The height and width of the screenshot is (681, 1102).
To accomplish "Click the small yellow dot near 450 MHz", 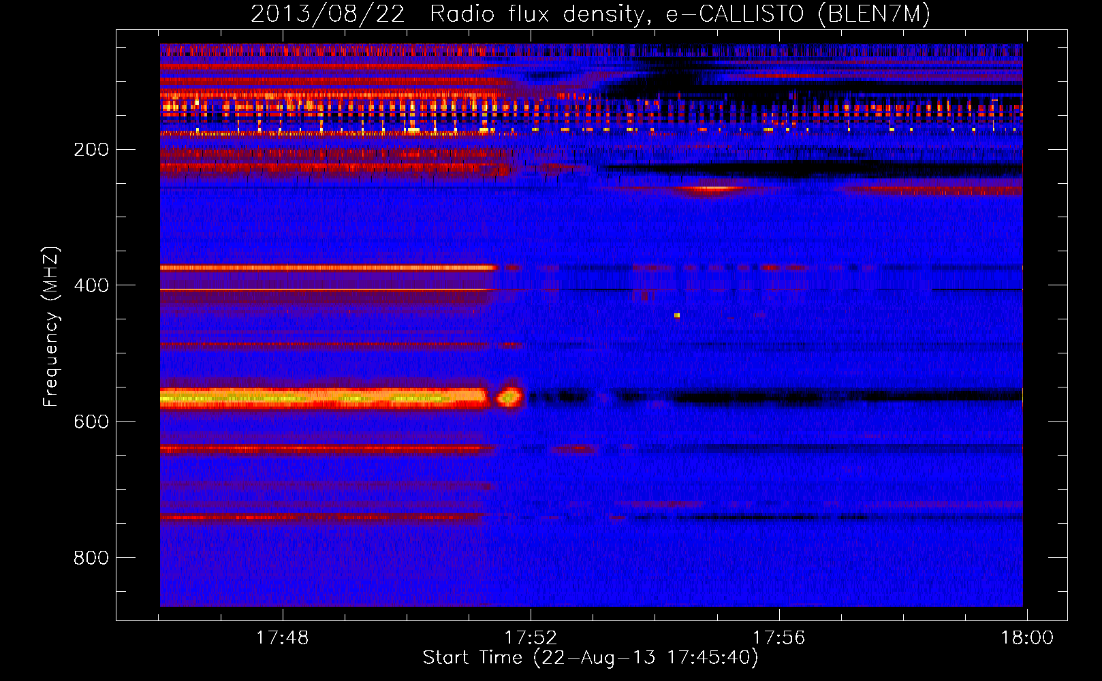I will (x=677, y=315).
